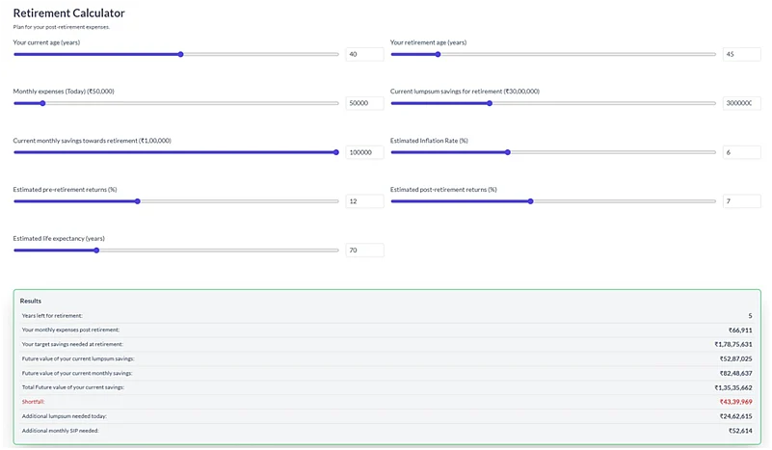Focus the post-retirement returns input showing 7

pyautogui.click(x=742, y=200)
